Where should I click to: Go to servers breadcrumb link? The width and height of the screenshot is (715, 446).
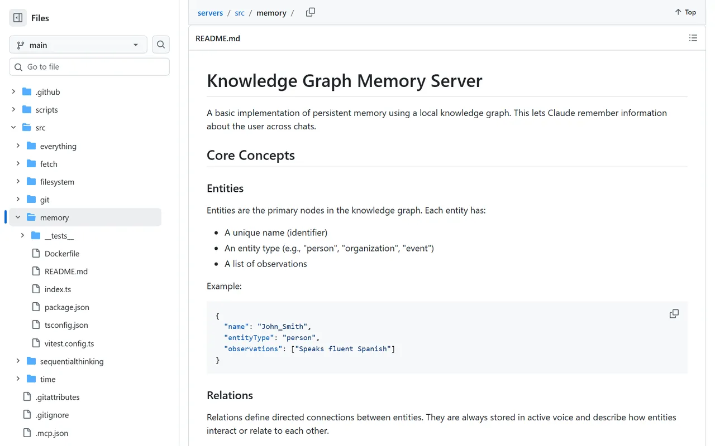tap(210, 13)
